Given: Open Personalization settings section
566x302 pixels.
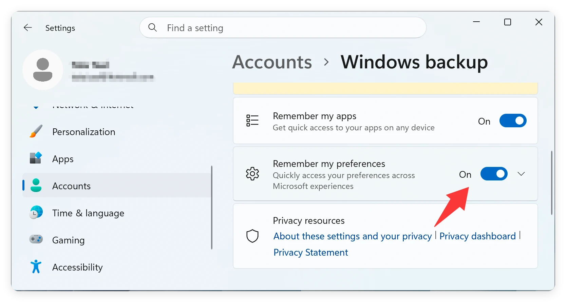Looking at the screenshot, I should pos(117,132).
